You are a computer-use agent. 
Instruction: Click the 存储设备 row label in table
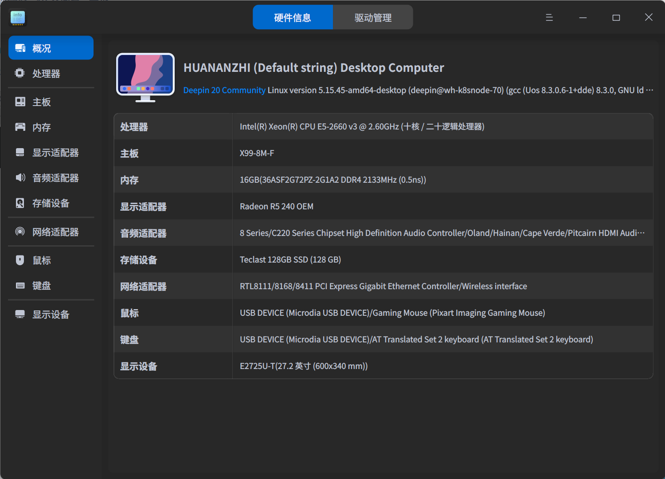point(139,260)
